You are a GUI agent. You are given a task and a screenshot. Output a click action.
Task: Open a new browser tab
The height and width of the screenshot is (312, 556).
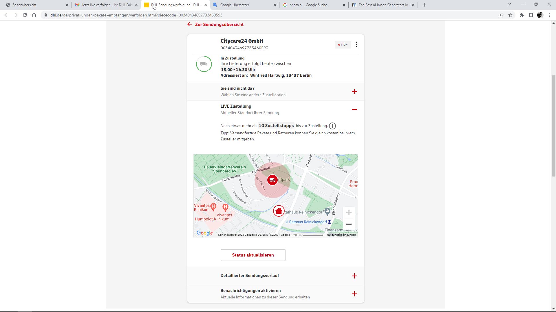[424, 5]
